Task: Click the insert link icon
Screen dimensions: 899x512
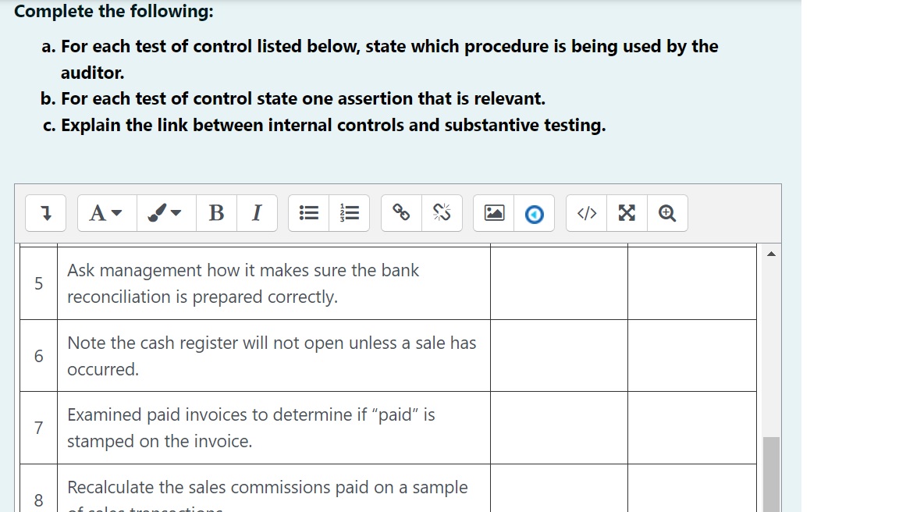Action: click(x=401, y=212)
